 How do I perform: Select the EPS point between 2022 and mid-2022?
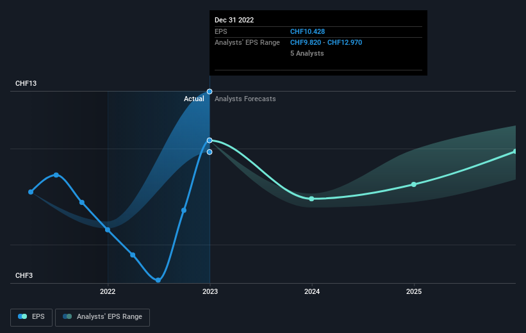click(x=133, y=256)
